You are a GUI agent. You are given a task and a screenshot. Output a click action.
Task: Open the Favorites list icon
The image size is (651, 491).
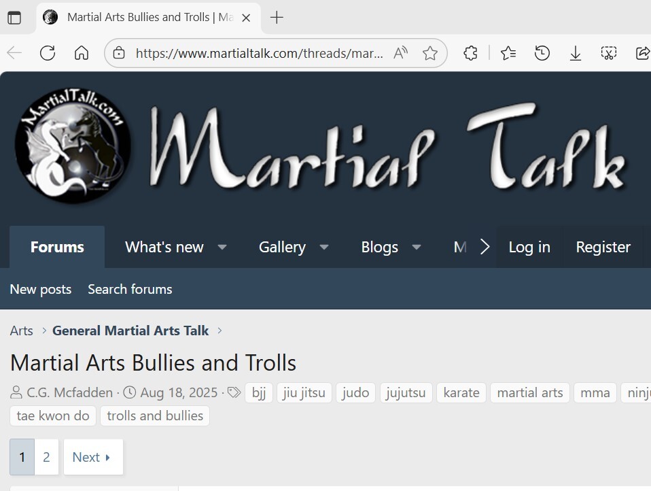508,53
